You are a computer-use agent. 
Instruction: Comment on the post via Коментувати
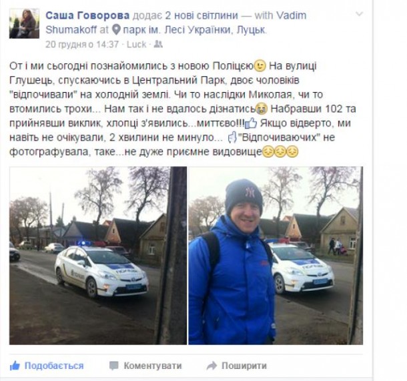[x=145, y=366]
